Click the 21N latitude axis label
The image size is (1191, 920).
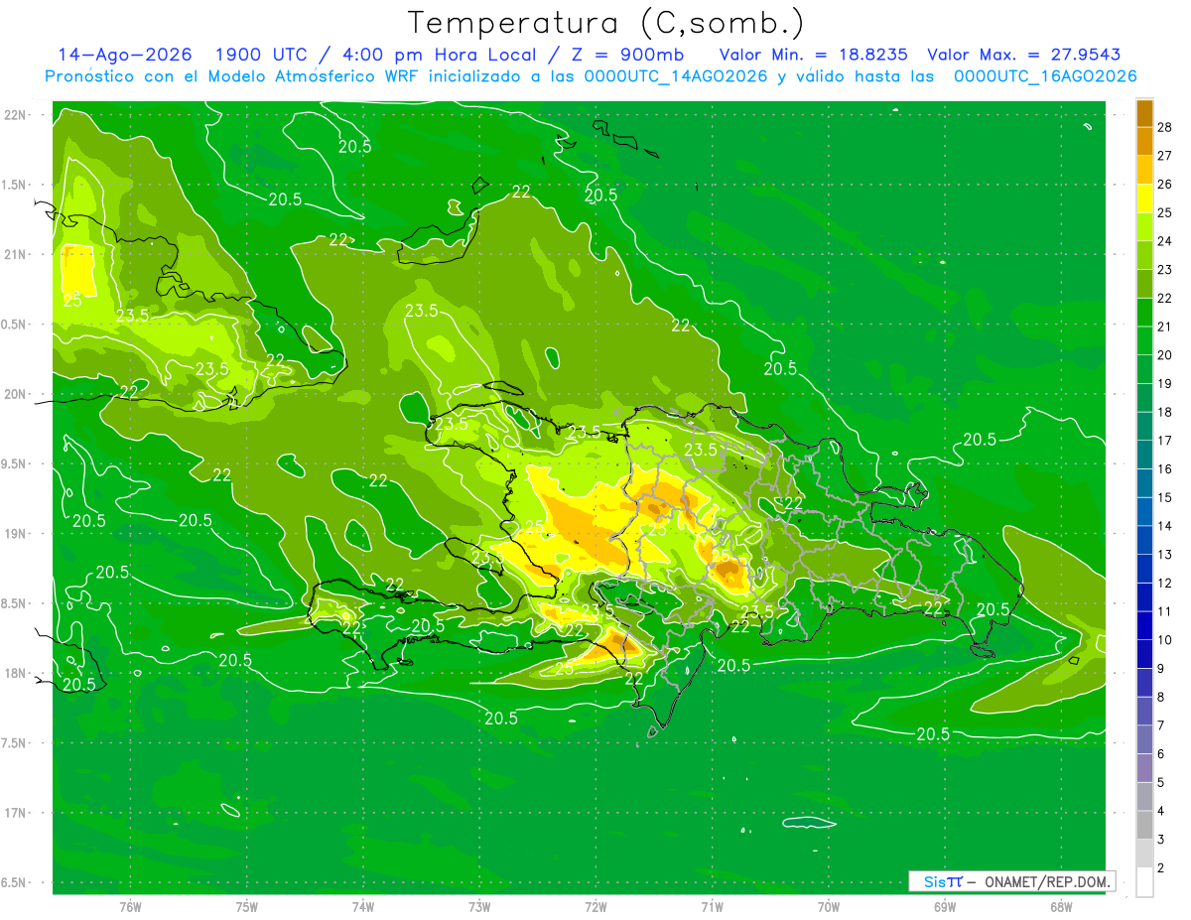tap(15, 254)
